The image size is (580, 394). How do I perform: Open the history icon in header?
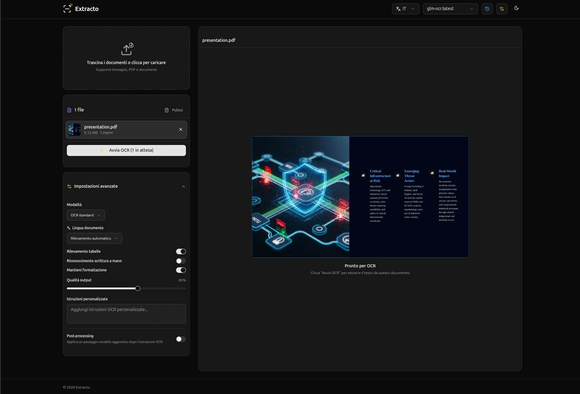click(487, 9)
